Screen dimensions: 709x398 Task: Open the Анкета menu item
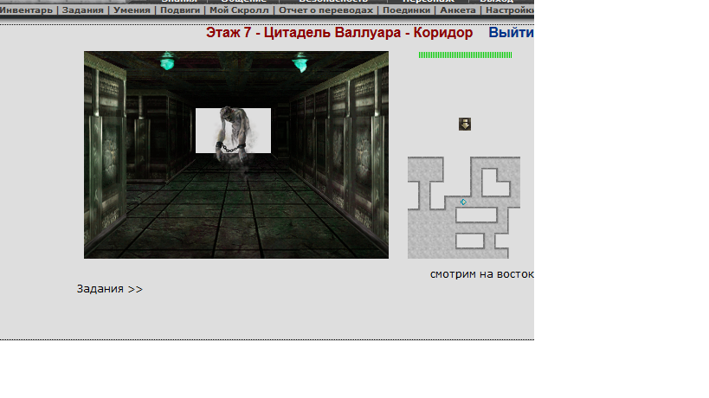tap(458, 10)
